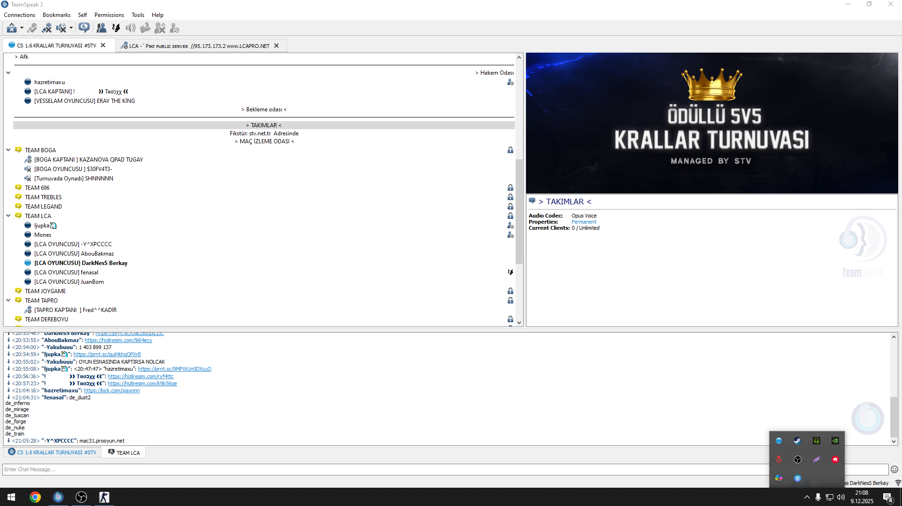
Task: Select the Bekleme odası channel
Action: tap(264, 109)
